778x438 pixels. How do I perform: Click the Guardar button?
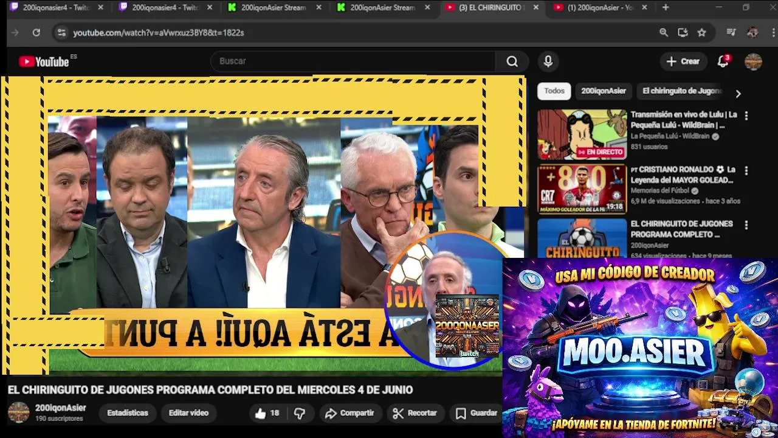[x=477, y=413]
